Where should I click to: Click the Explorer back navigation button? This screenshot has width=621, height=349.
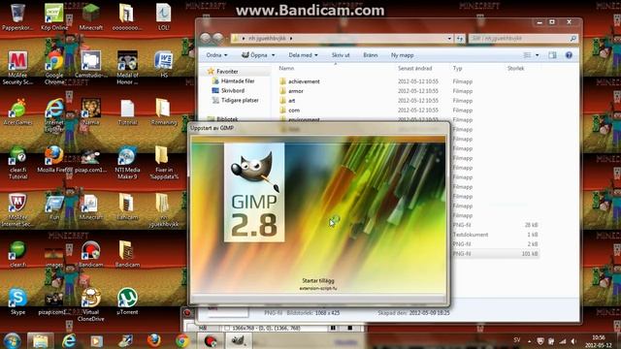(205, 39)
